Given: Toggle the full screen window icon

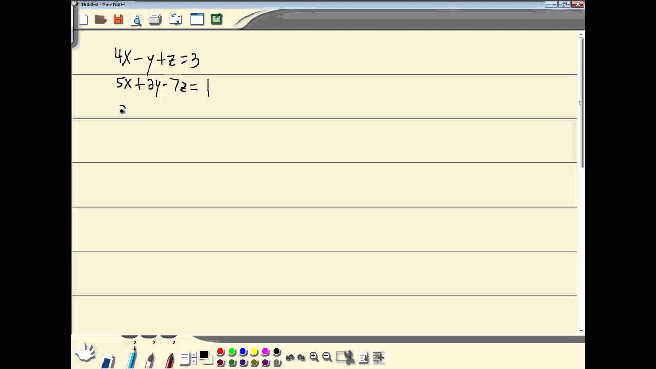Looking at the screenshot, I should coord(197,19).
